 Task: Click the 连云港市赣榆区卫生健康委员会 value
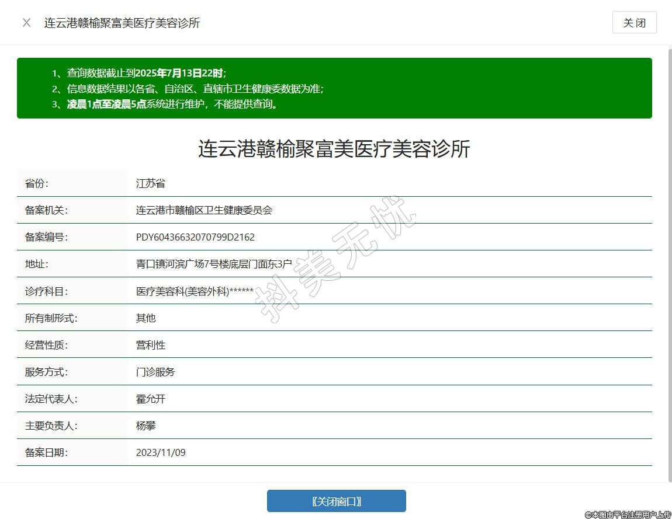coord(204,210)
